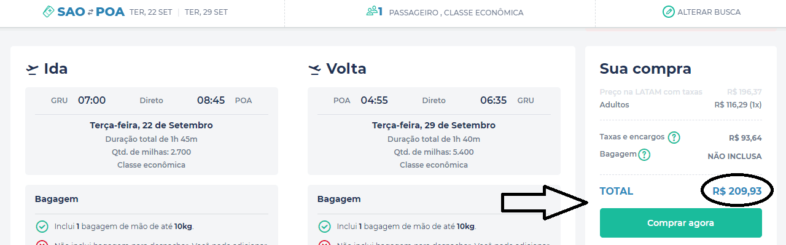Click the pencil edit icon near Alterar Busca
This screenshot has width=786, height=245.
click(x=669, y=12)
